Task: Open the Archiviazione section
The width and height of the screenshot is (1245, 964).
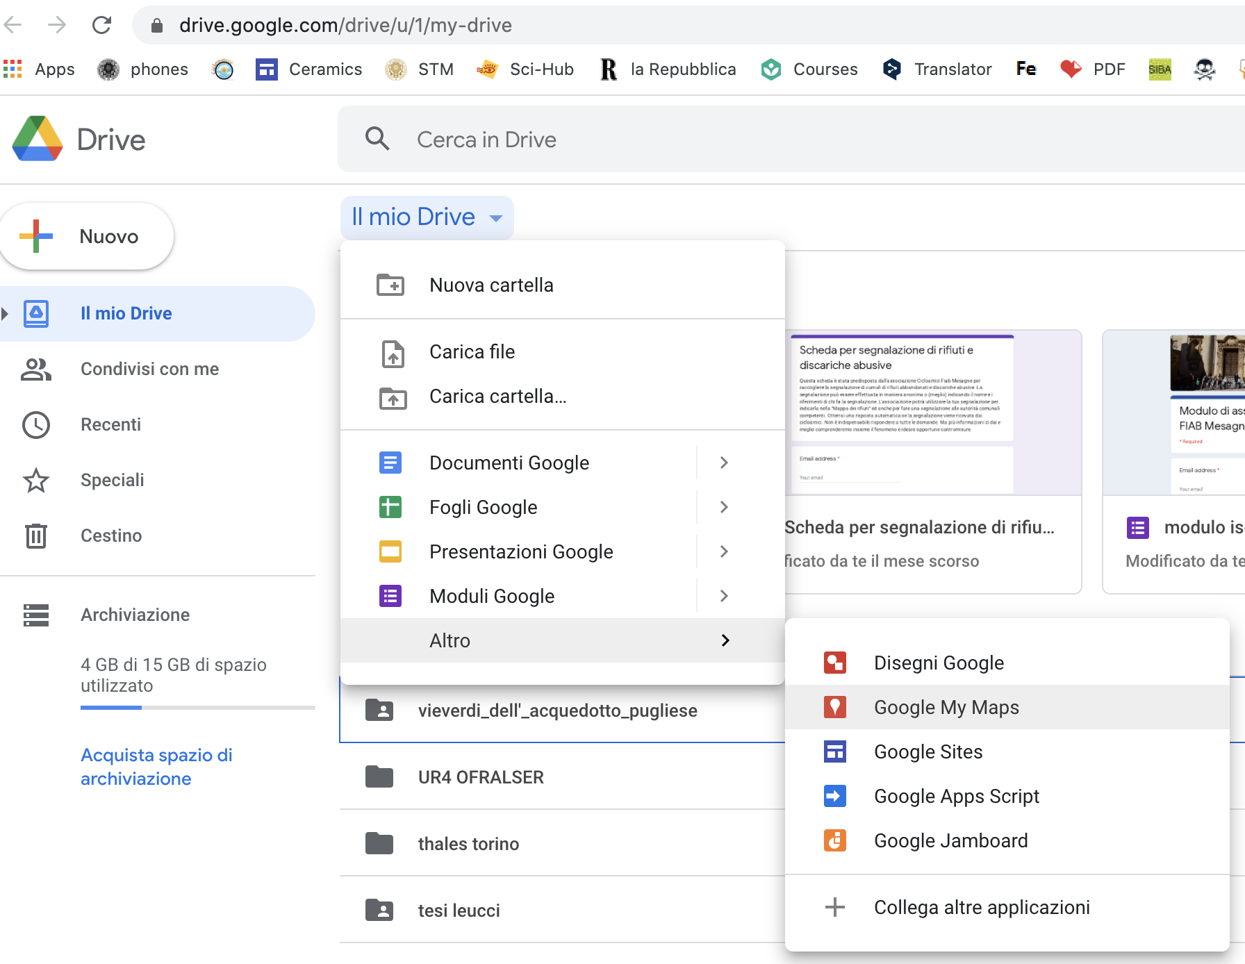Action: [x=158, y=615]
